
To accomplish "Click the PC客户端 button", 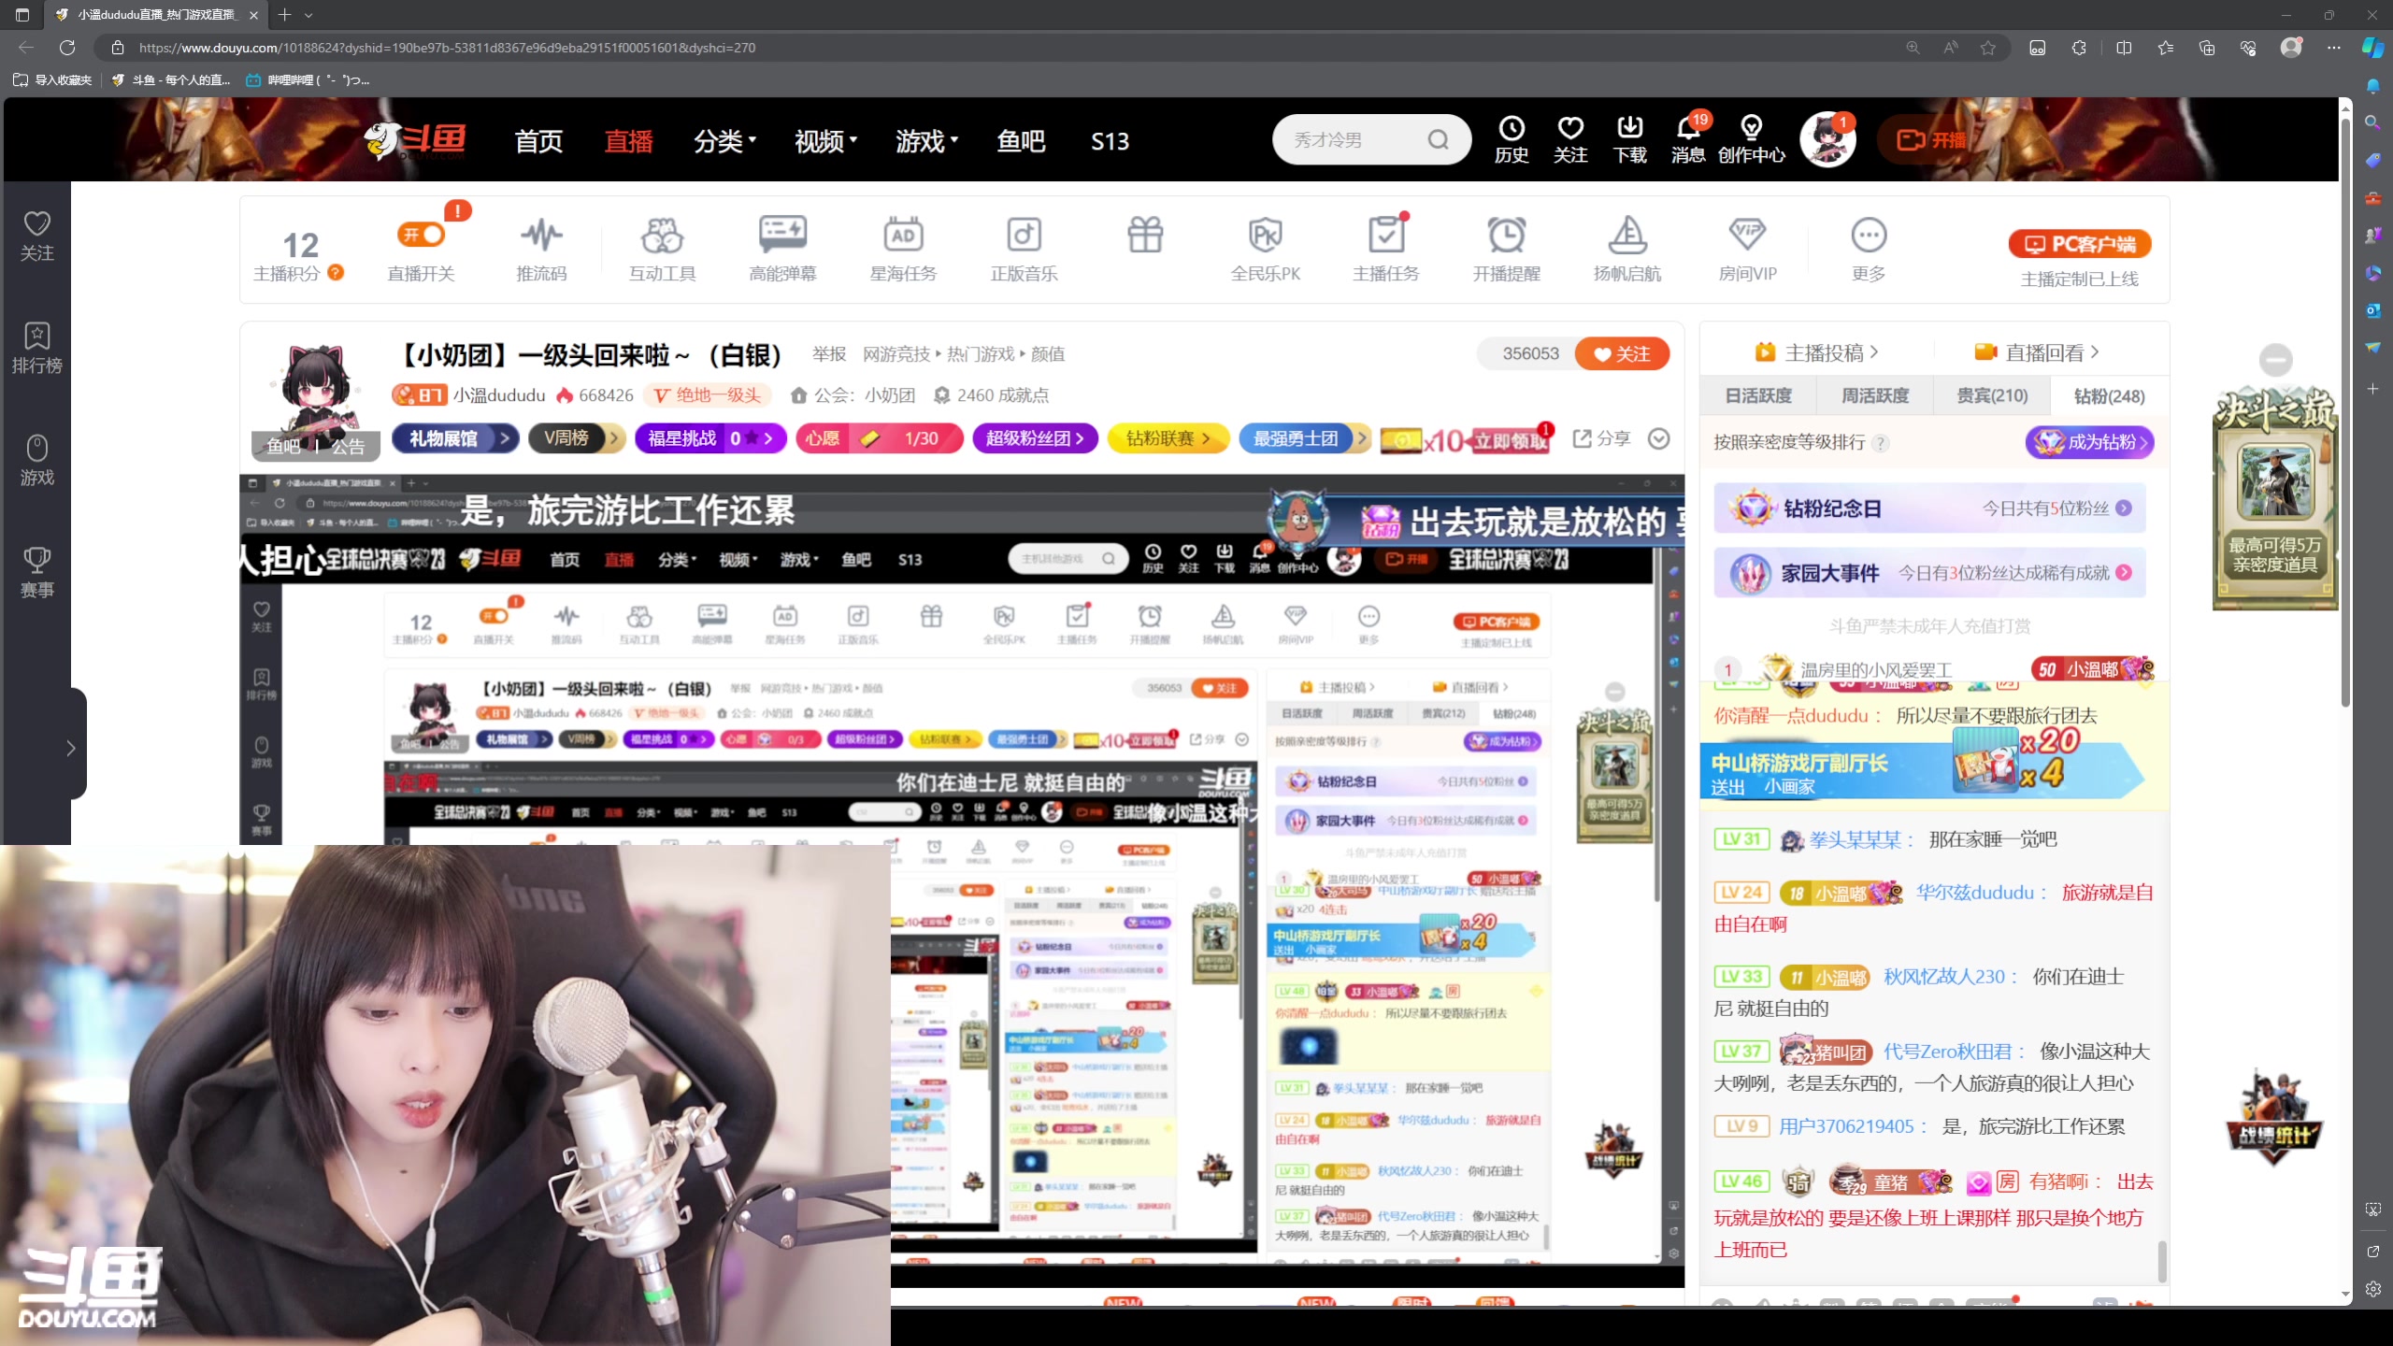I will click(x=2080, y=244).
